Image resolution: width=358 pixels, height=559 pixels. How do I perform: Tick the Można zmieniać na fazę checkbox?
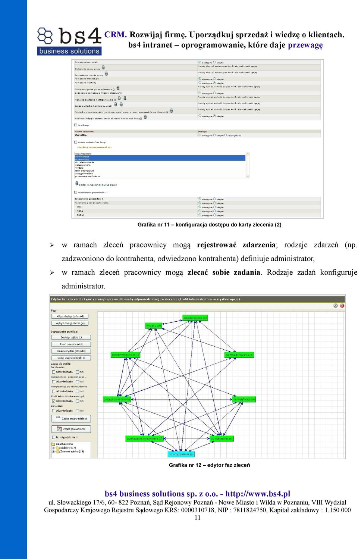coord(76,142)
